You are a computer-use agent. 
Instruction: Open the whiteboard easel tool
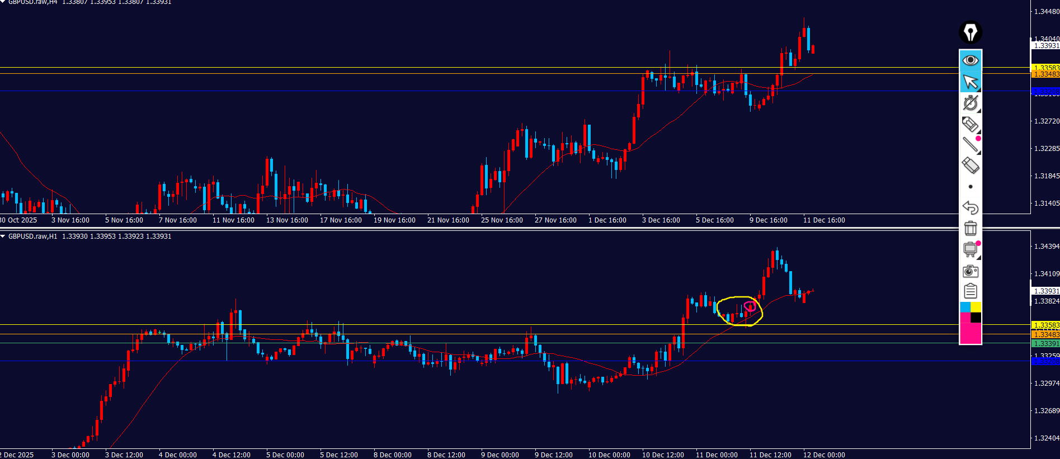point(970,249)
